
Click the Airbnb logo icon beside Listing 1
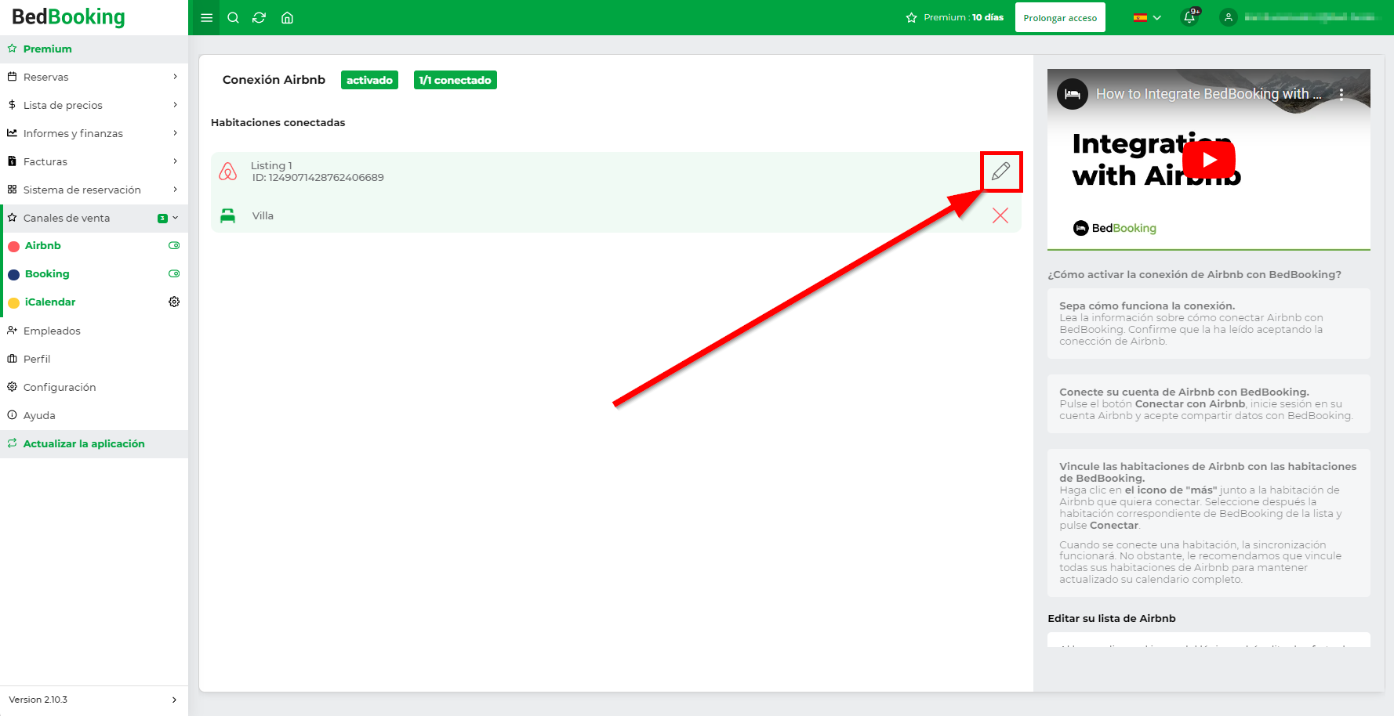pos(228,172)
